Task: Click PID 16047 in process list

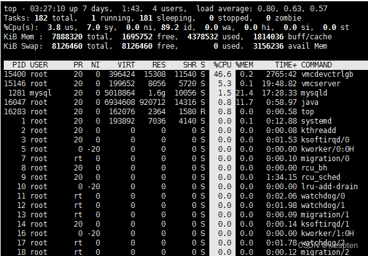Action: (15, 102)
